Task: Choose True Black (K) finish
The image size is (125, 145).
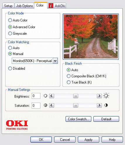Action: [x=79, y=82]
